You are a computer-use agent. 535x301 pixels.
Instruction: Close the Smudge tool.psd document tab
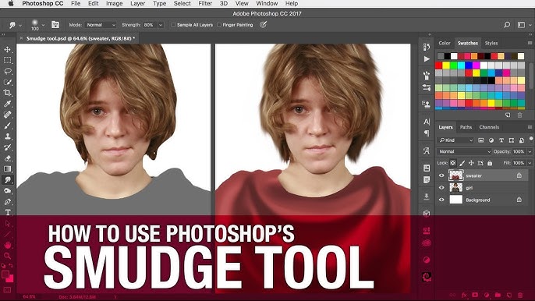pos(22,38)
